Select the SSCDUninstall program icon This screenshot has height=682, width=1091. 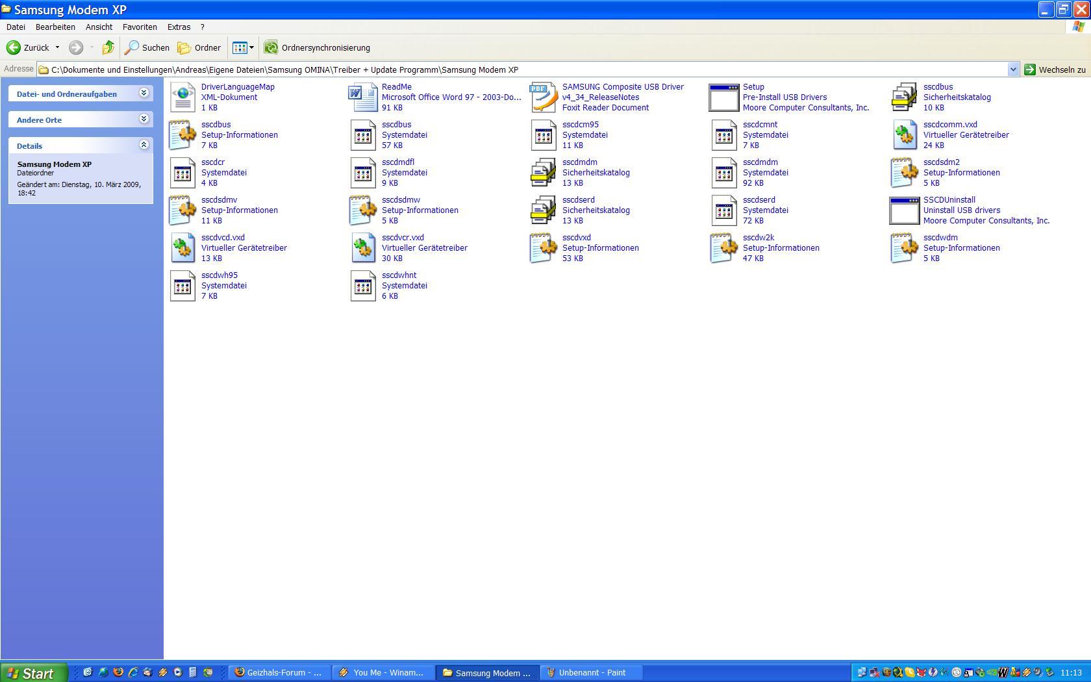905,210
